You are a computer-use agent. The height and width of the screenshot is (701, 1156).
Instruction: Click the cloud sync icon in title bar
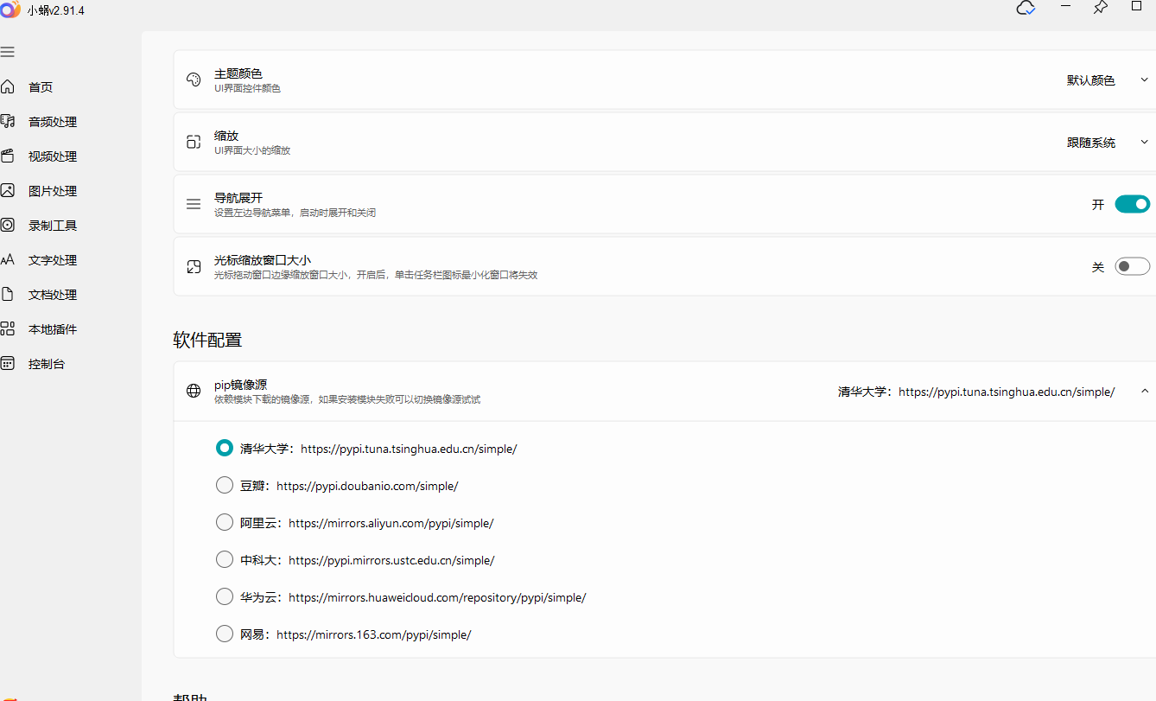point(1026,8)
